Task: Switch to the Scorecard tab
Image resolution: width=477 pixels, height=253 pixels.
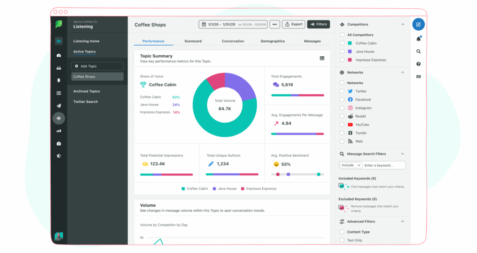Action: pyautogui.click(x=193, y=41)
